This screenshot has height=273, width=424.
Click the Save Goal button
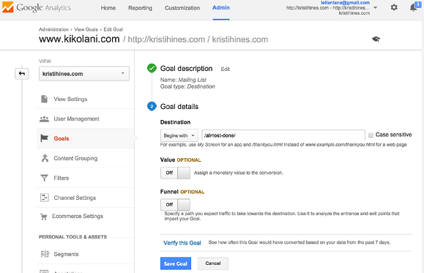pos(176,263)
